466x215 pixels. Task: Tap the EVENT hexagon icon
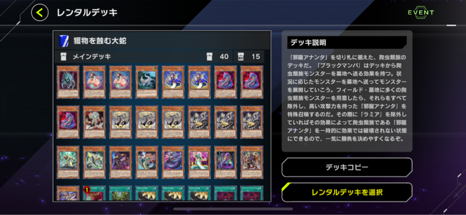click(x=421, y=12)
